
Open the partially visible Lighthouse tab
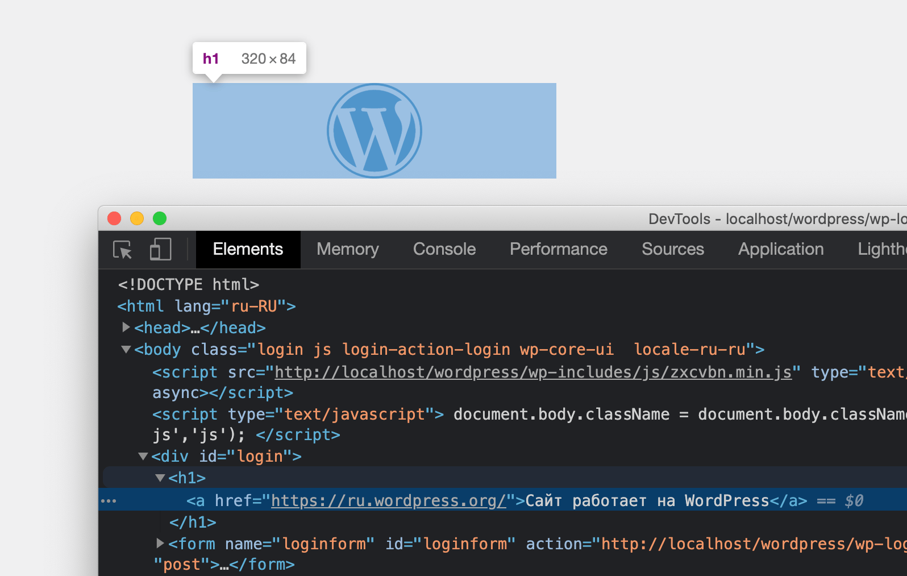coord(882,249)
